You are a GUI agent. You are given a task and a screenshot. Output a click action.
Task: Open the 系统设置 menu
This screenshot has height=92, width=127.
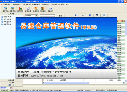[x=7, y=4]
